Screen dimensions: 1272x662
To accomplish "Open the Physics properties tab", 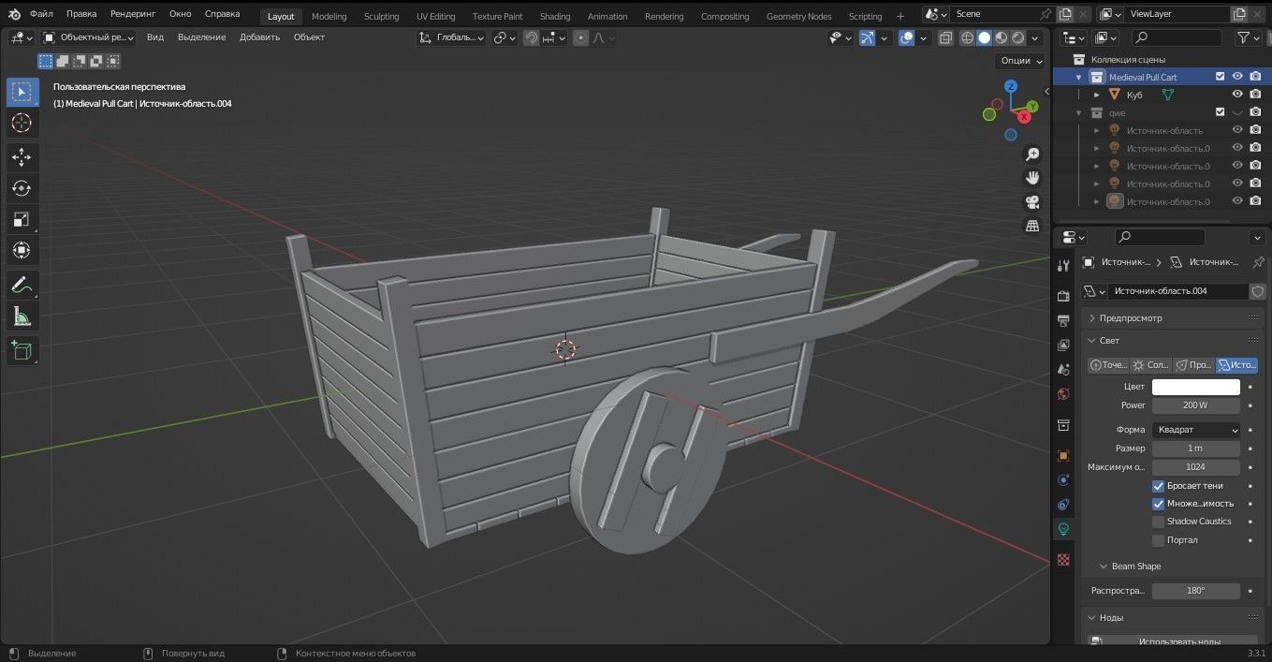I will (1063, 480).
